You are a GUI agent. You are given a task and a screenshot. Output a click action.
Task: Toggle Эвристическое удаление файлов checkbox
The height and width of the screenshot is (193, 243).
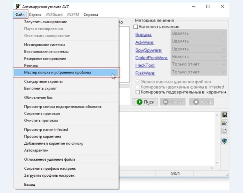(138, 81)
